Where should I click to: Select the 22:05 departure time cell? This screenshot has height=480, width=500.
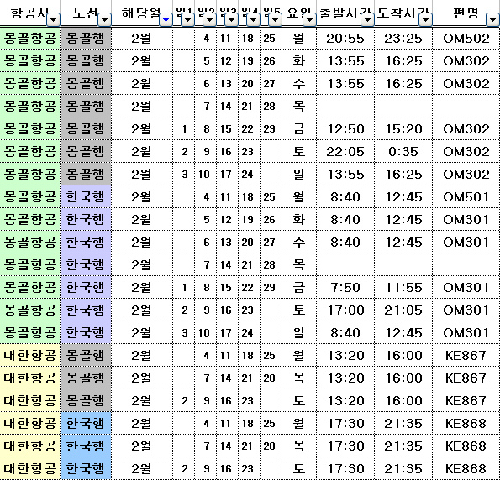tap(345, 152)
